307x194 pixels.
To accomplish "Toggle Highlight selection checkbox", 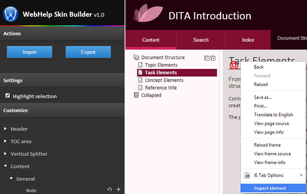I will [x=7, y=96].
